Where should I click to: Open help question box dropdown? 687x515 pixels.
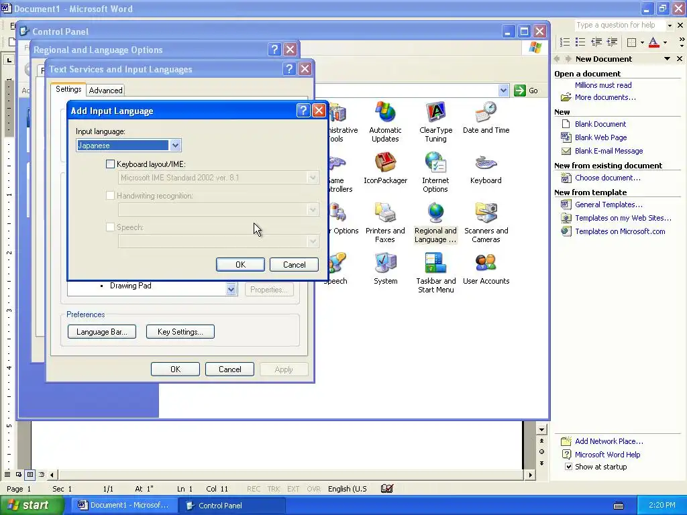pos(670,25)
